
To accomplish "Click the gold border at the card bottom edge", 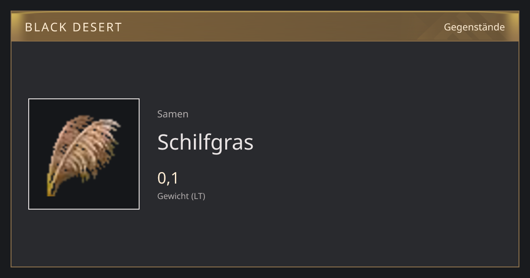I will pyautogui.click(x=265, y=267).
